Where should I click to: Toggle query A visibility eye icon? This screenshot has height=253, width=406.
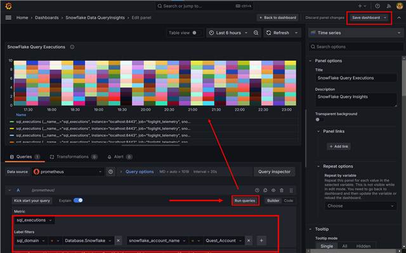(273, 190)
